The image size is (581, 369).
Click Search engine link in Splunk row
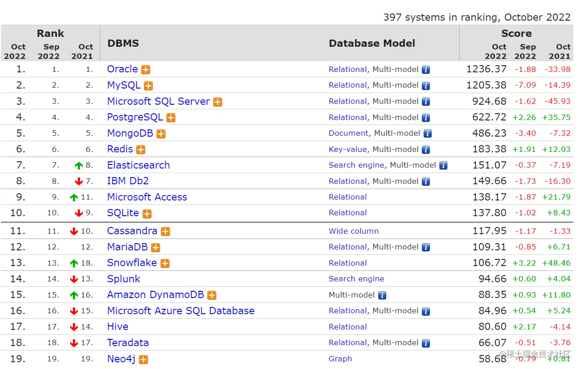coord(356,279)
